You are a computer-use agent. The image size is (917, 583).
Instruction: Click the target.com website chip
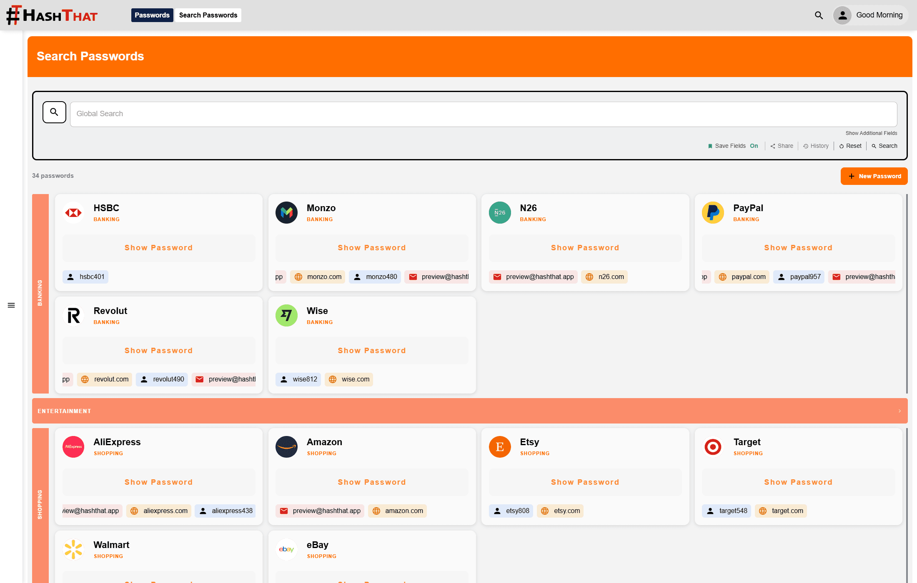781,511
